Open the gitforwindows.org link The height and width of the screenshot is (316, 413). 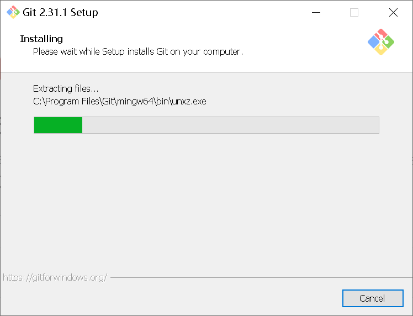pyautogui.click(x=55, y=277)
